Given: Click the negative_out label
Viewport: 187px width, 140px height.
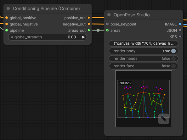Looking at the screenshot, I should pos(74,24).
